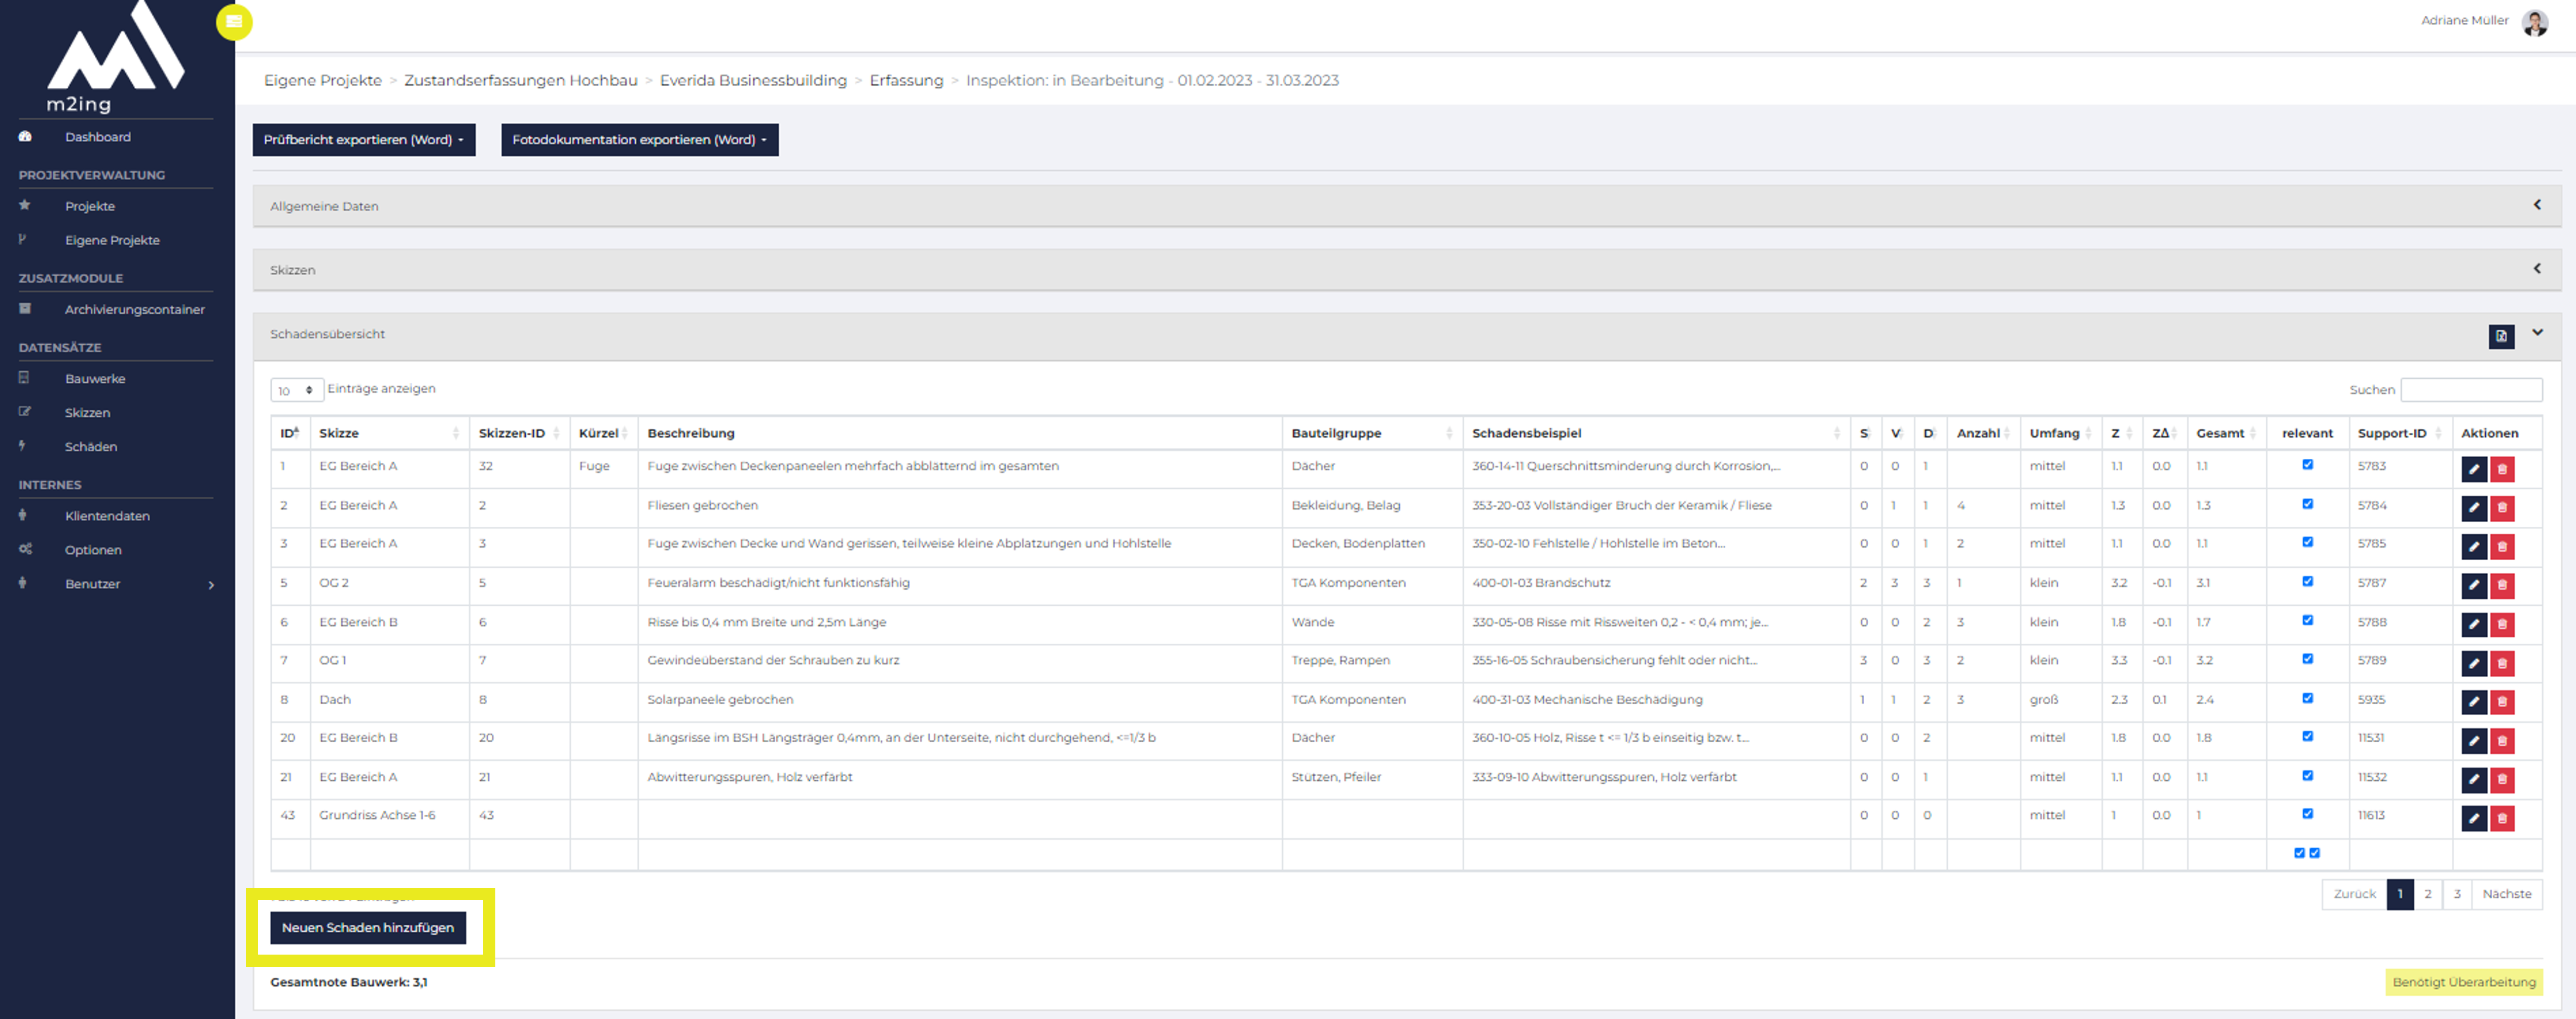2576x1019 pixels.
Task: Edit the Gewindeüberstand damage entry
Action: 2474,664
